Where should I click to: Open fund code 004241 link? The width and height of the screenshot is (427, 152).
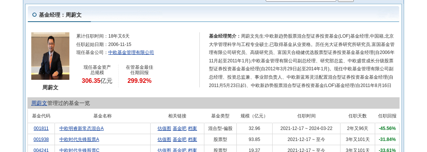(41, 150)
